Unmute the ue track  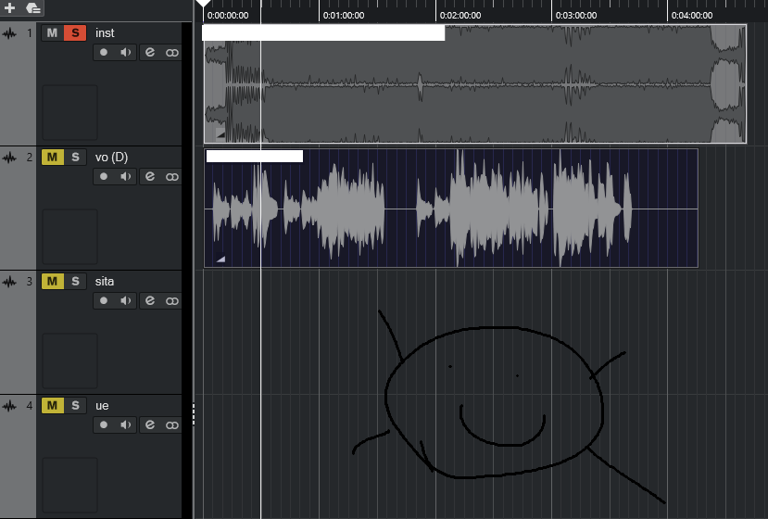52,405
